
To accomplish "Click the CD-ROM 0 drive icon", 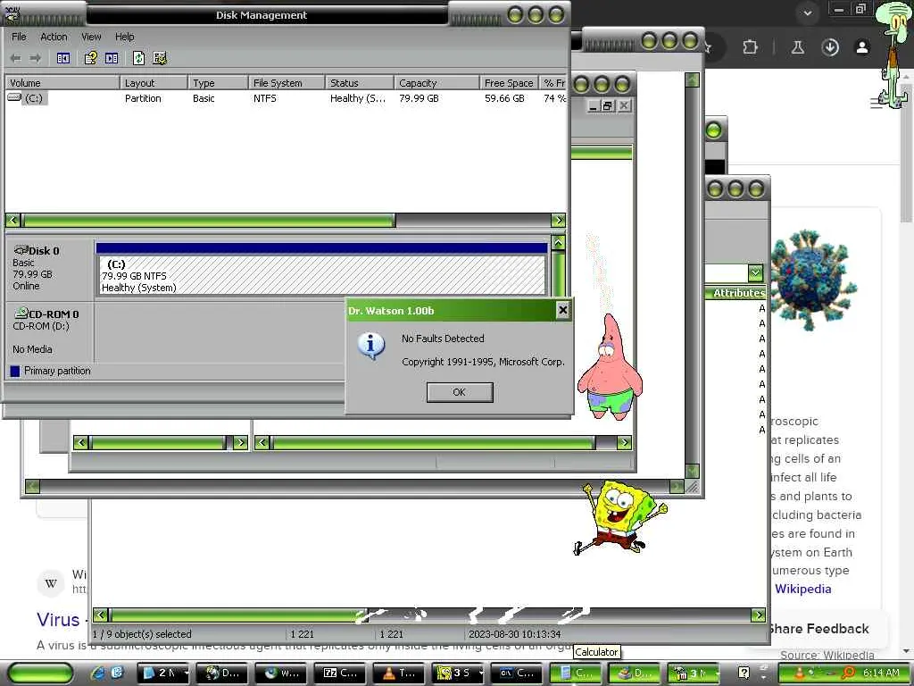I will pyautogui.click(x=21, y=314).
